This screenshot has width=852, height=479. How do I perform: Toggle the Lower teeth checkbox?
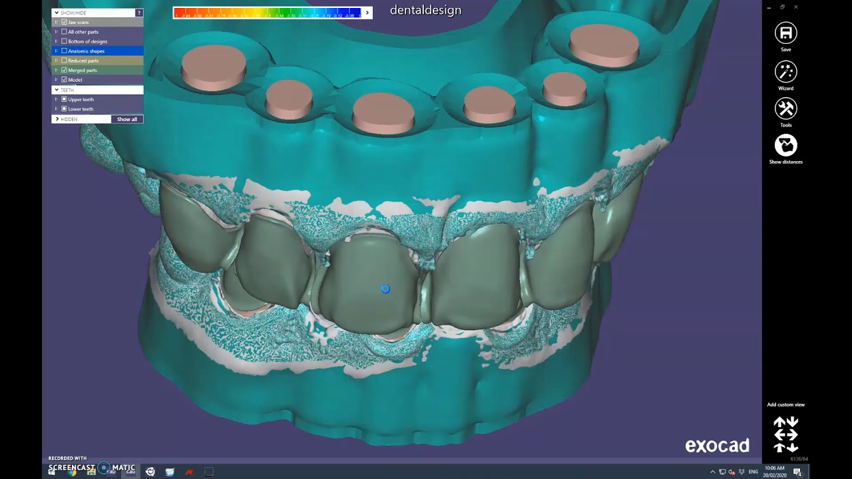(64, 108)
